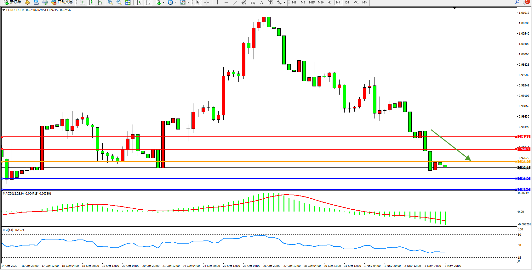
Task: Click the orange horizontal line price label 0.97550
Action: tap(524, 162)
